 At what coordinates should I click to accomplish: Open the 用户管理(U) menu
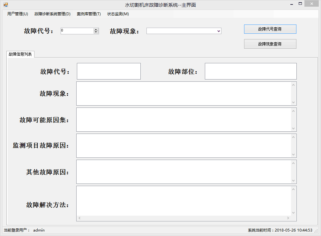tap(18, 14)
